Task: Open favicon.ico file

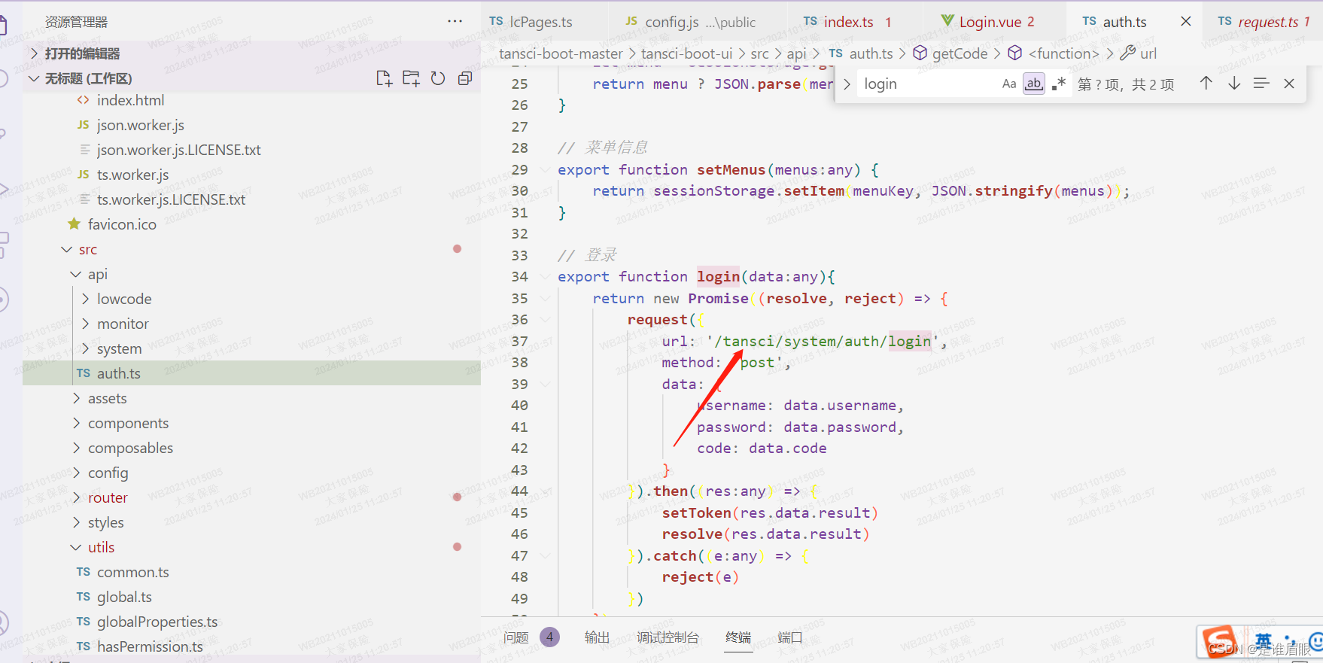Action: (x=122, y=224)
